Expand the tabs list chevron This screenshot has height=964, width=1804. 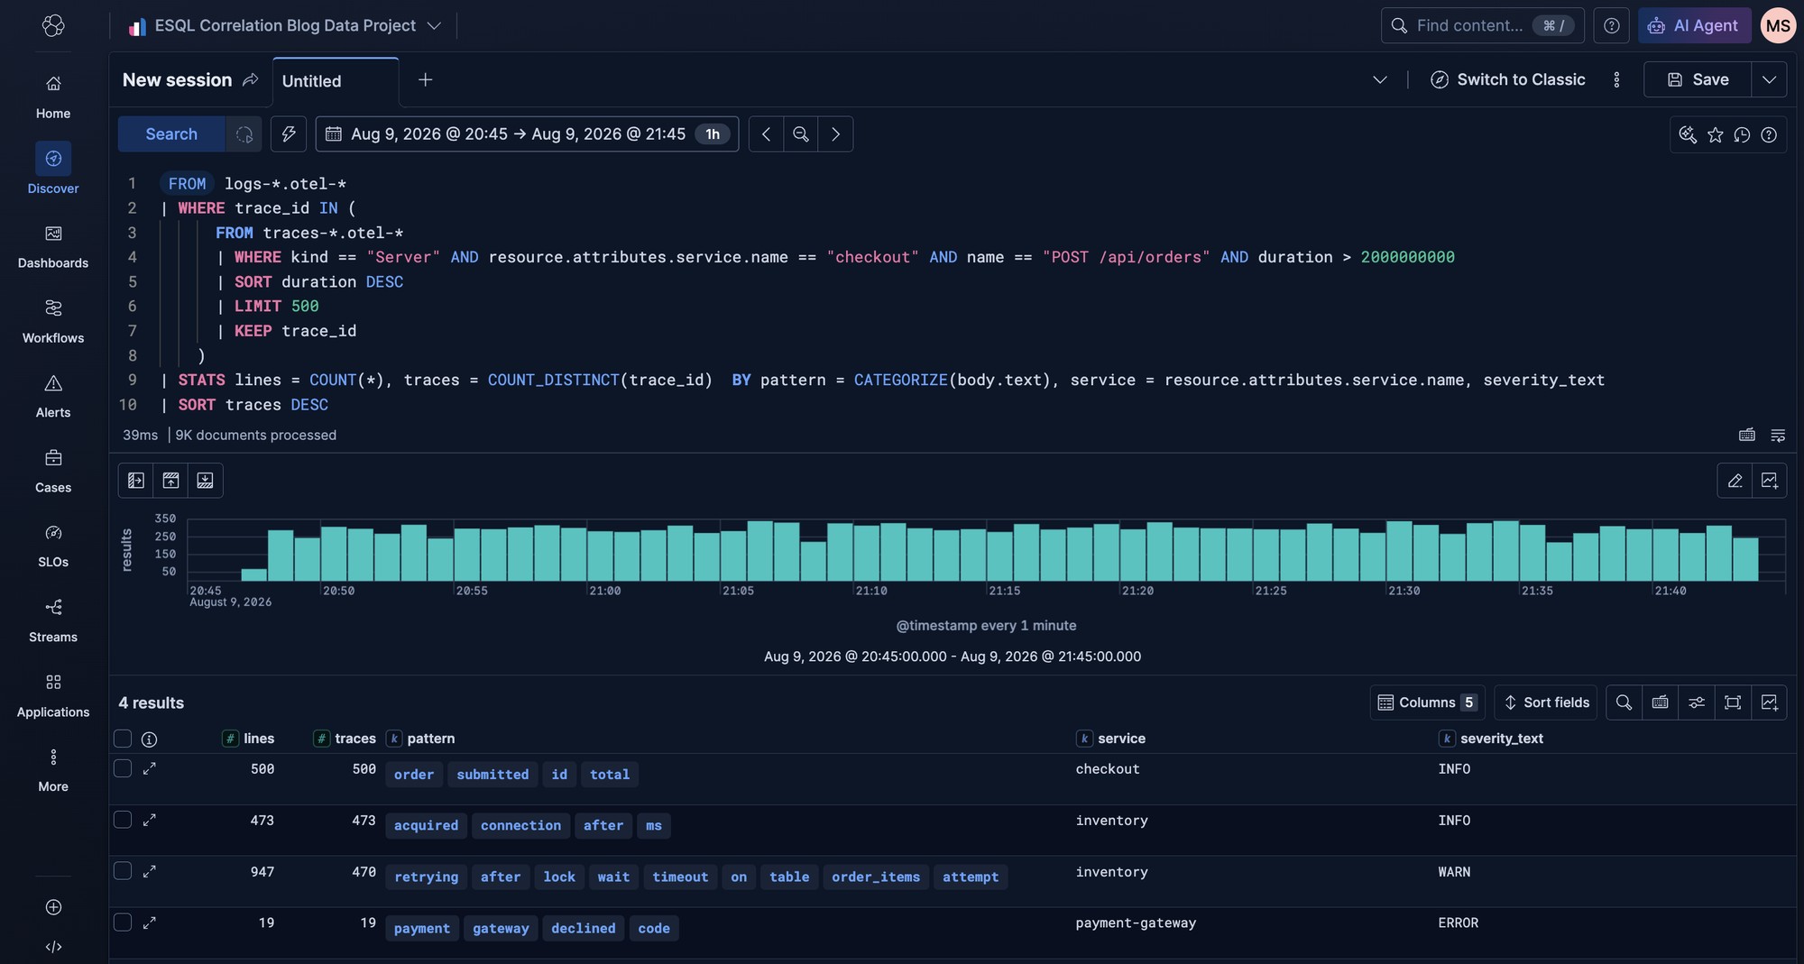tap(1379, 80)
